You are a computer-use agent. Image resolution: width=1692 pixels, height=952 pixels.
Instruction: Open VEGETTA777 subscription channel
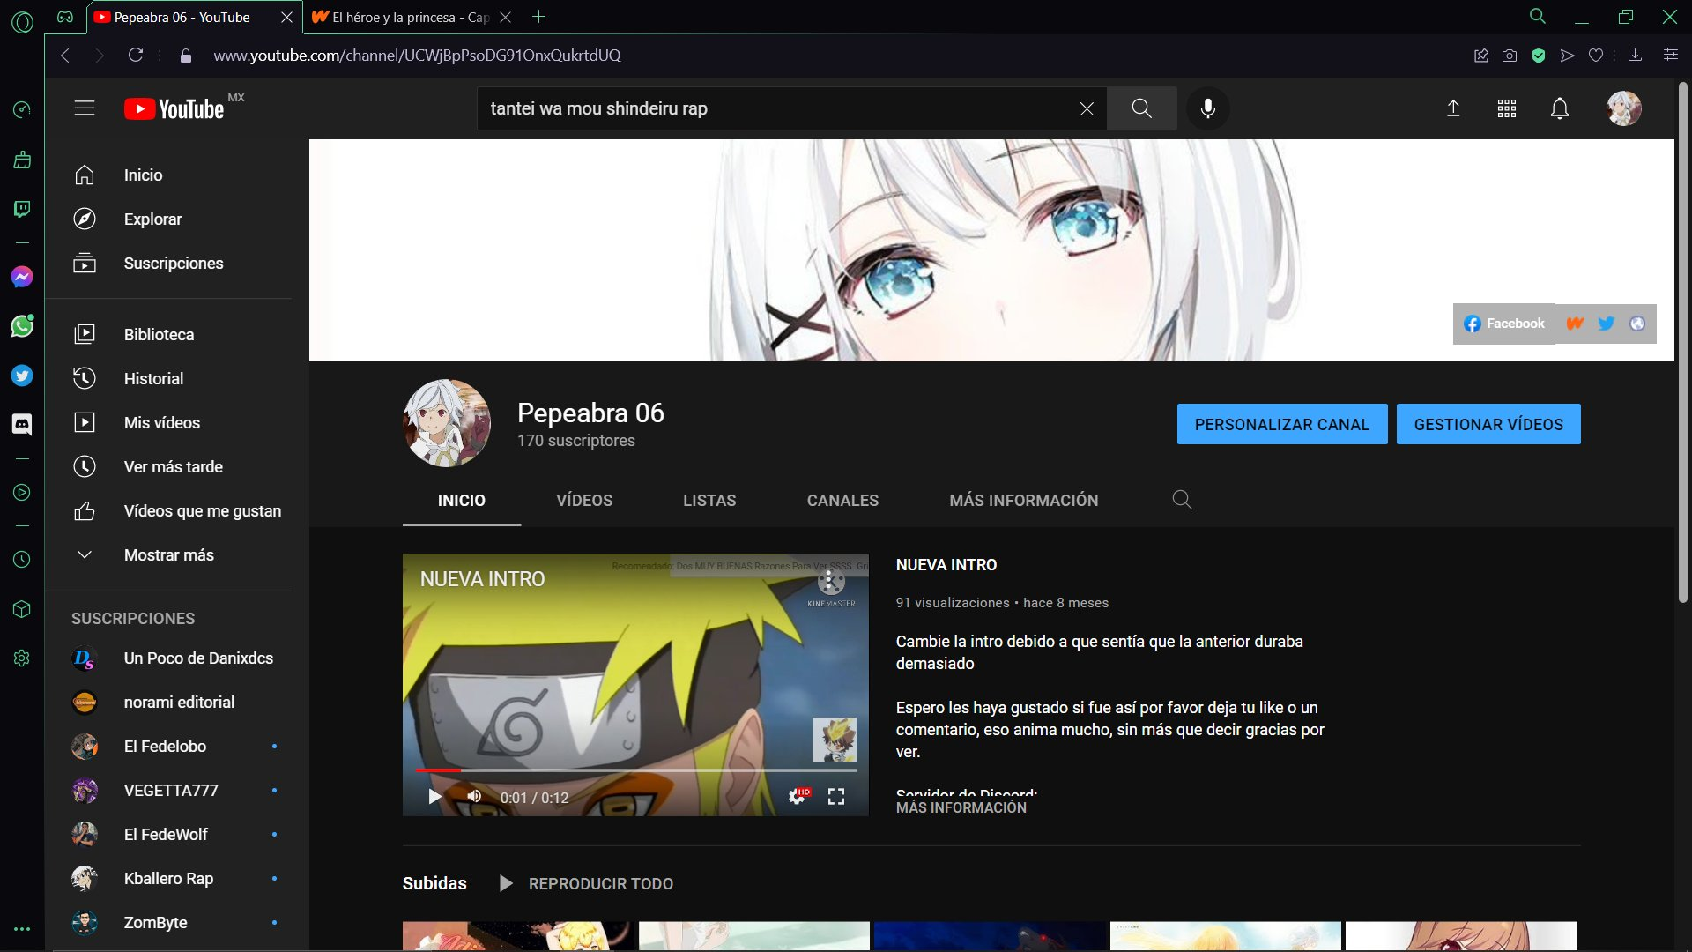pyautogui.click(x=168, y=791)
